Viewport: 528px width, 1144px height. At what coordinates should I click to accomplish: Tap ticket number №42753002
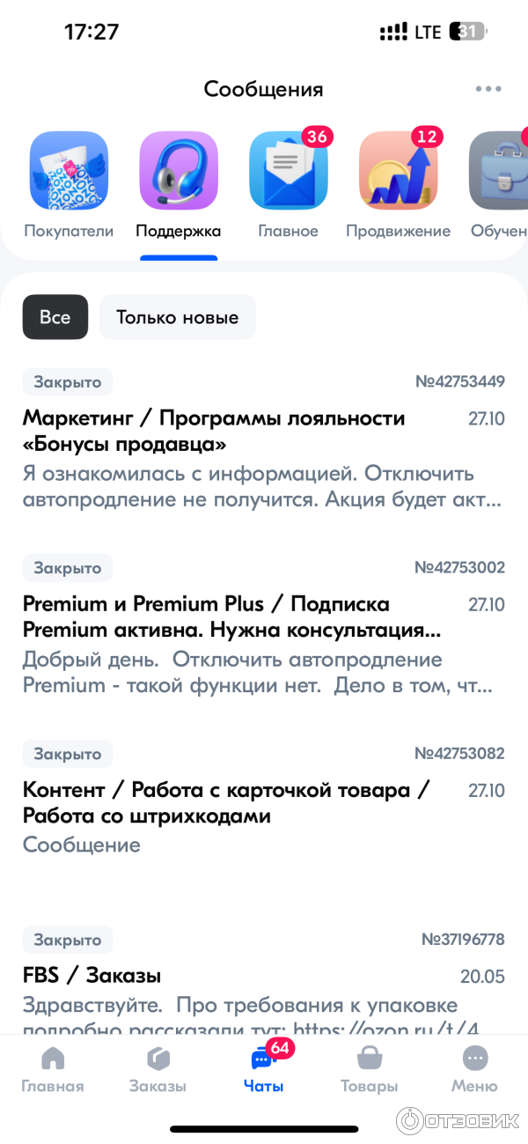(459, 568)
